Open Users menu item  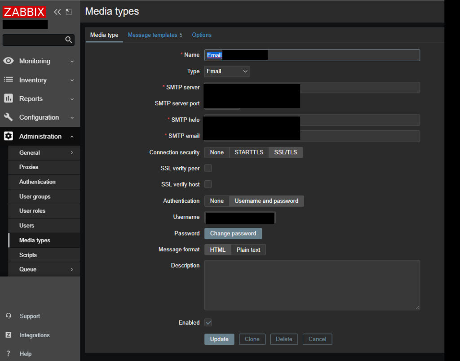tap(44, 225)
